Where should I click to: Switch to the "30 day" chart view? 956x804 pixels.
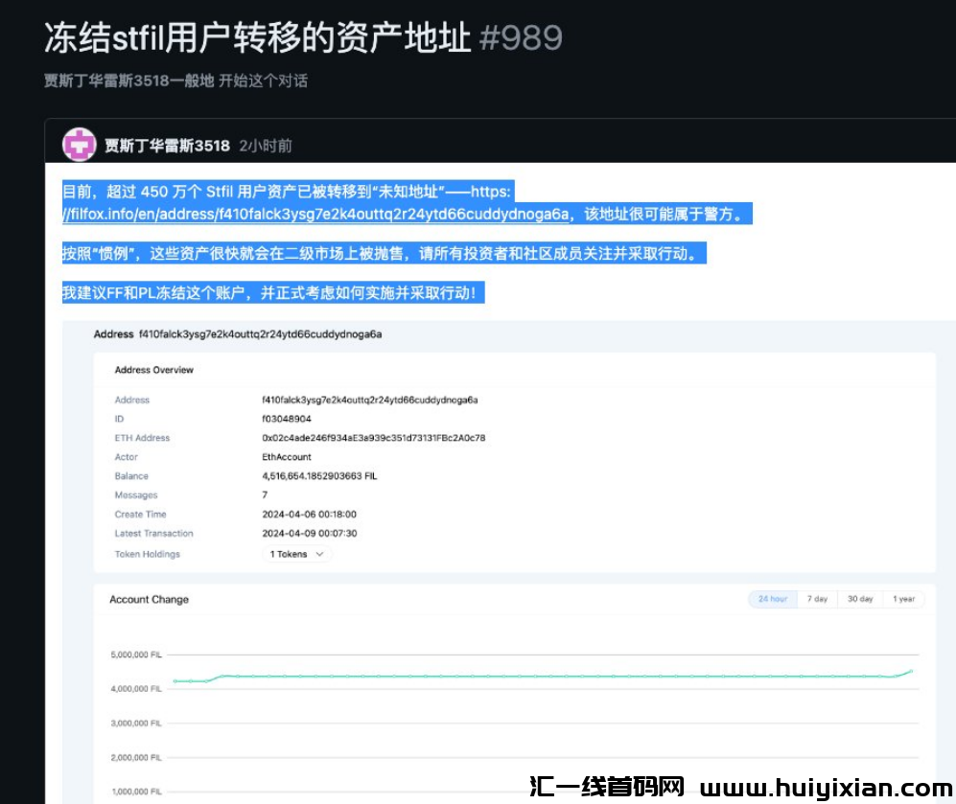[859, 598]
